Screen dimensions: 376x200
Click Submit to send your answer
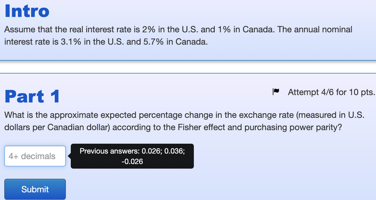pyautogui.click(x=35, y=189)
